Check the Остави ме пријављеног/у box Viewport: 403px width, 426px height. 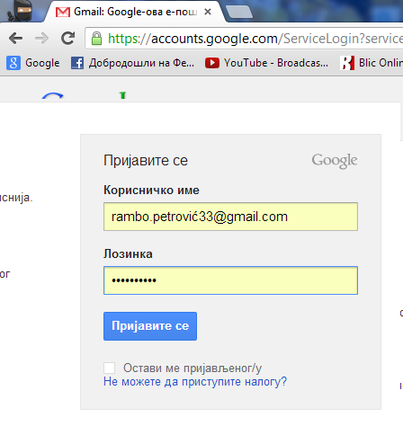coord(109,368)
